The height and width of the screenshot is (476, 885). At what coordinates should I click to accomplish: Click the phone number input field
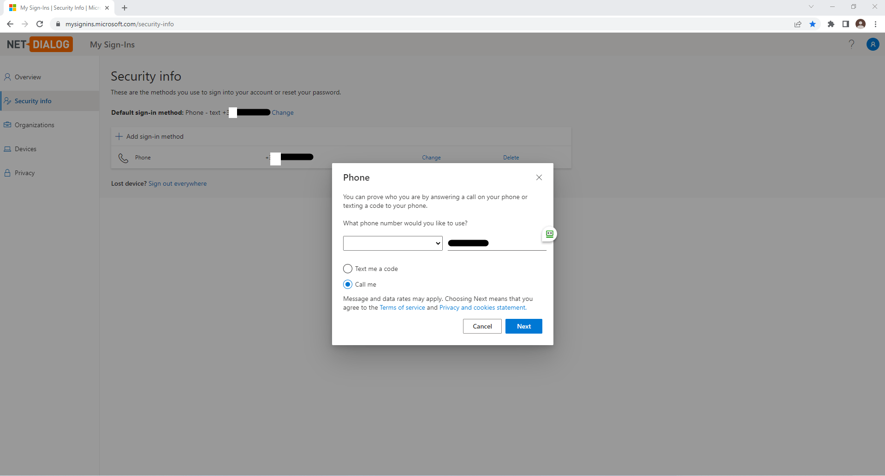point(497,243)
